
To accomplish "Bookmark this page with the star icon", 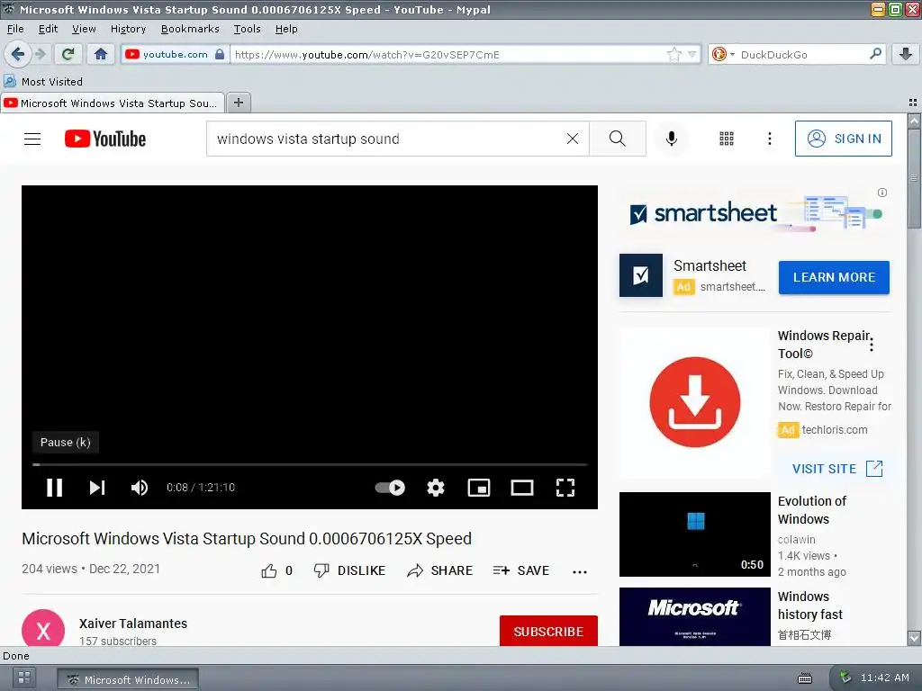I will (x=673, y=55).
